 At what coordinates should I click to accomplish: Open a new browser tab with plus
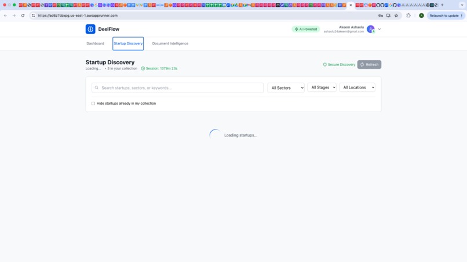442,5
